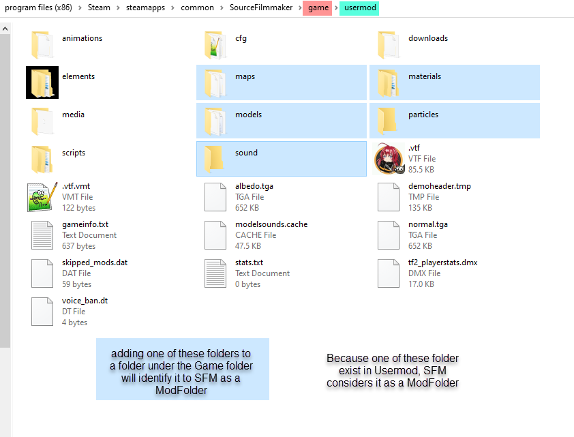Select the gameinfo.txt document icon
Viewport: 574px width, 437px height.
(42, 235)
